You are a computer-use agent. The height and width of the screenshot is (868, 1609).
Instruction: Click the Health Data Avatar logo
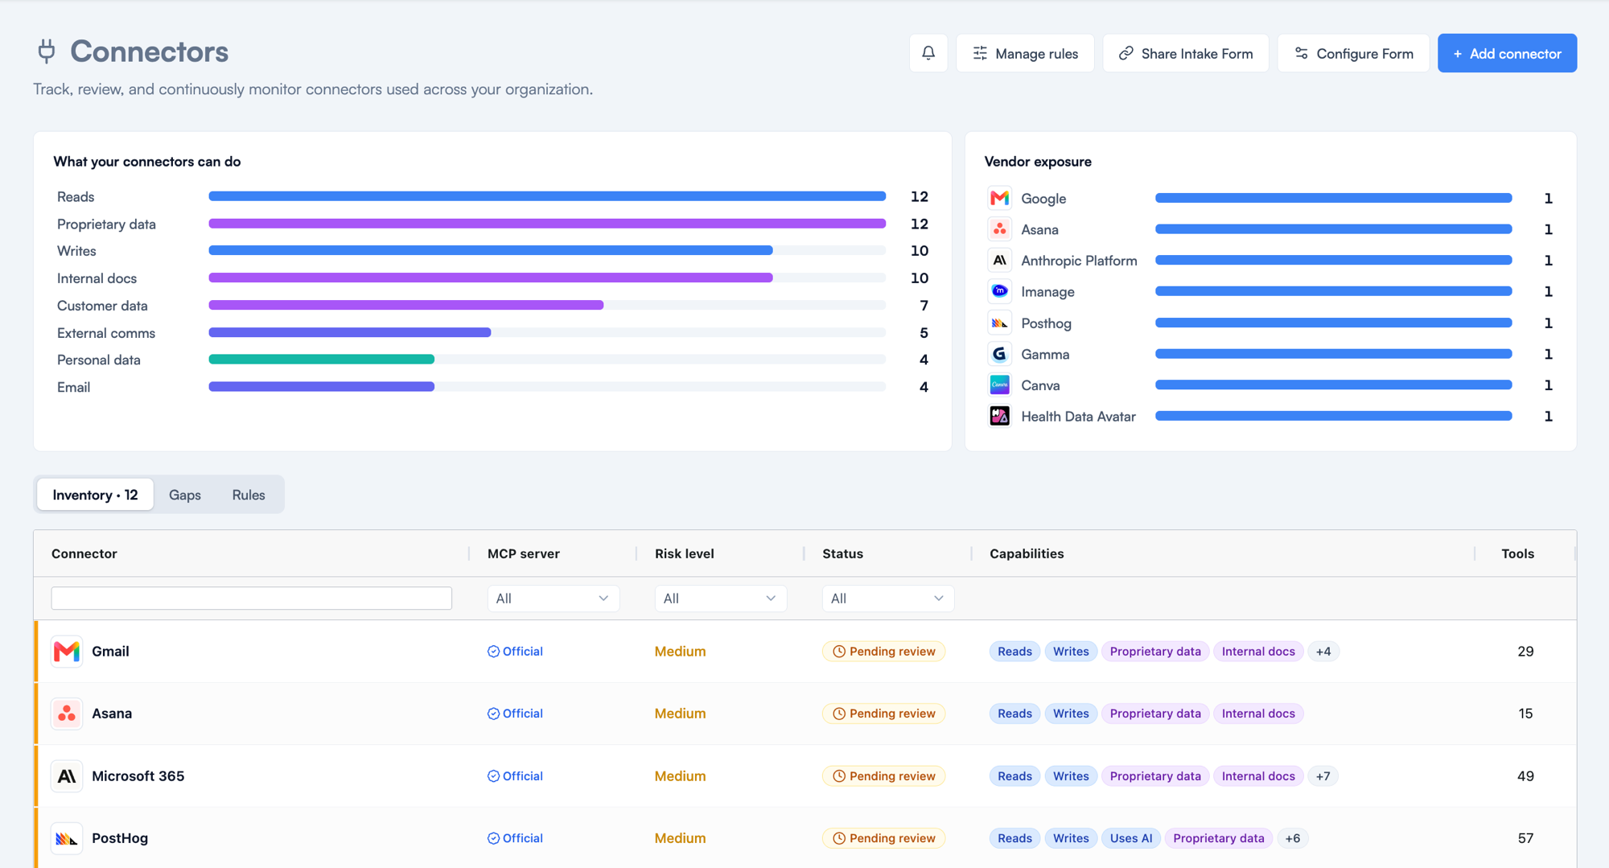tap(999, 416)
